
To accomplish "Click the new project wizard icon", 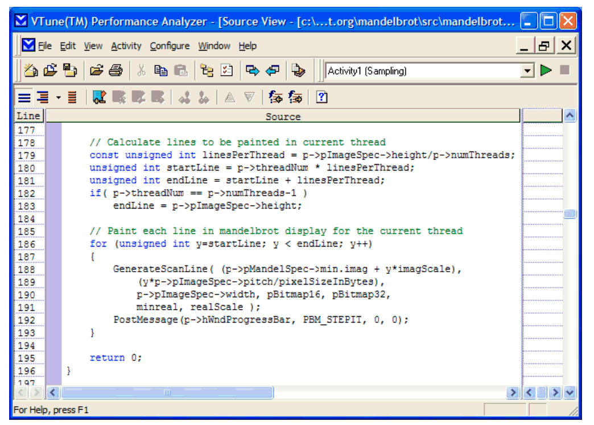I will tap(30, 71).
